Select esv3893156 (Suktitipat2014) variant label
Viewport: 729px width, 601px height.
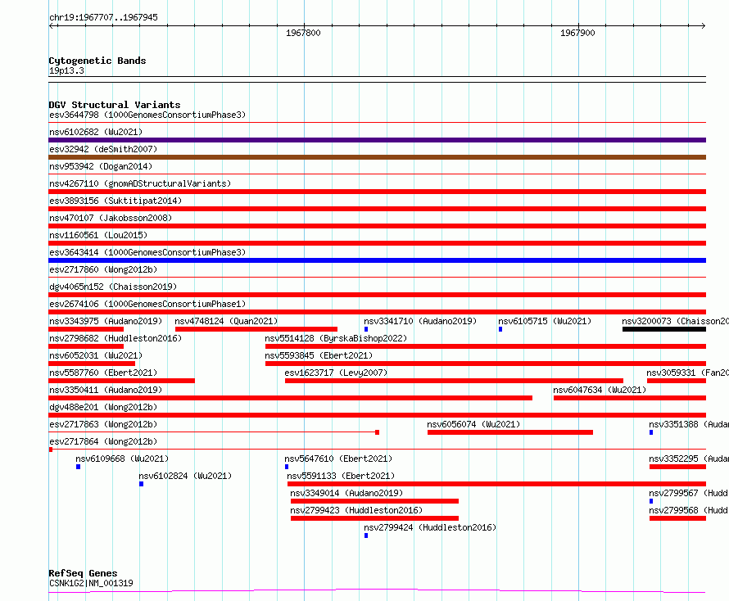[x=115, y=201]
